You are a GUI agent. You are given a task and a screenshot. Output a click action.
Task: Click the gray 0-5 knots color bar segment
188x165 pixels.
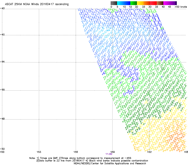(114, 3)
